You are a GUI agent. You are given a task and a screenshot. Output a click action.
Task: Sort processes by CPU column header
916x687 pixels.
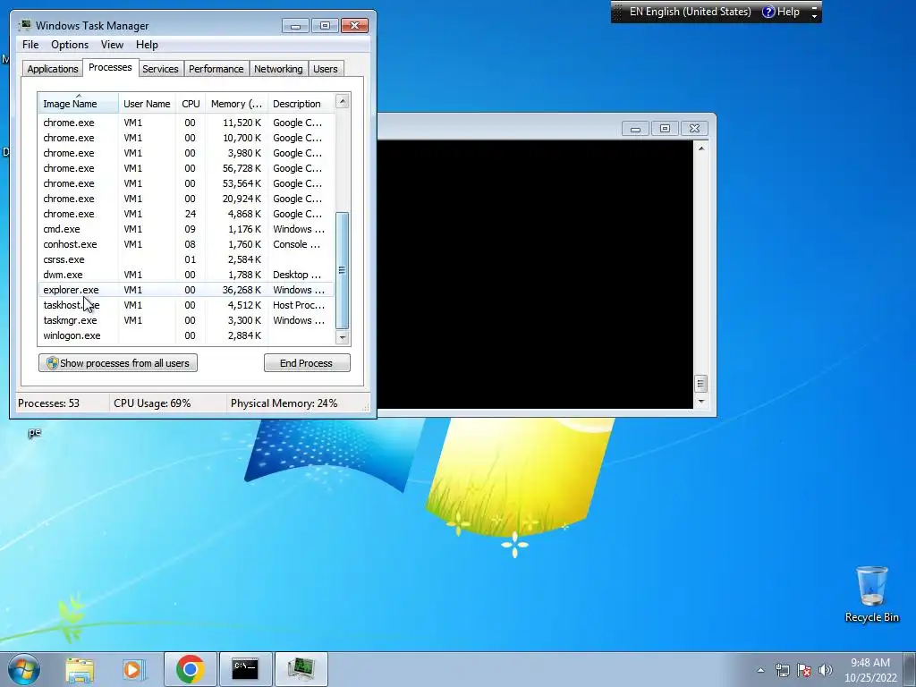[x=191, y=104]
